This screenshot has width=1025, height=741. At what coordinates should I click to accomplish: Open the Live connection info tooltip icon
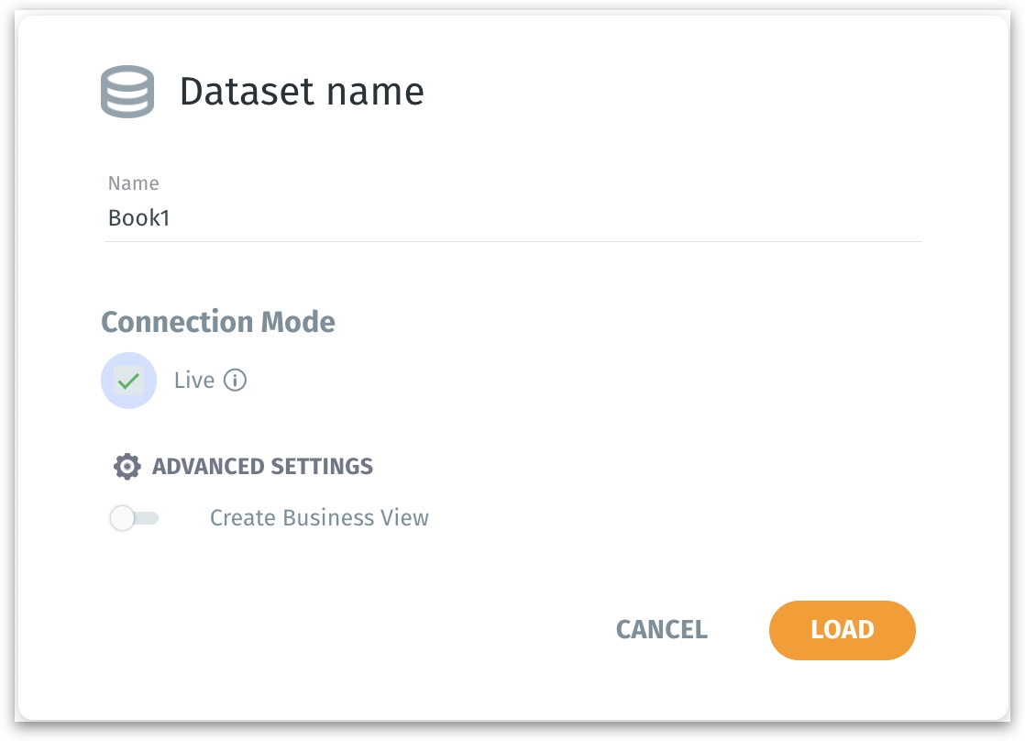click(235, 380)
